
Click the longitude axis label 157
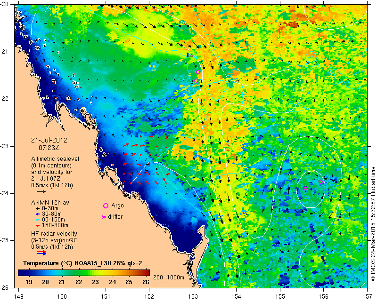pyautogui.click(x=368, y=297)
